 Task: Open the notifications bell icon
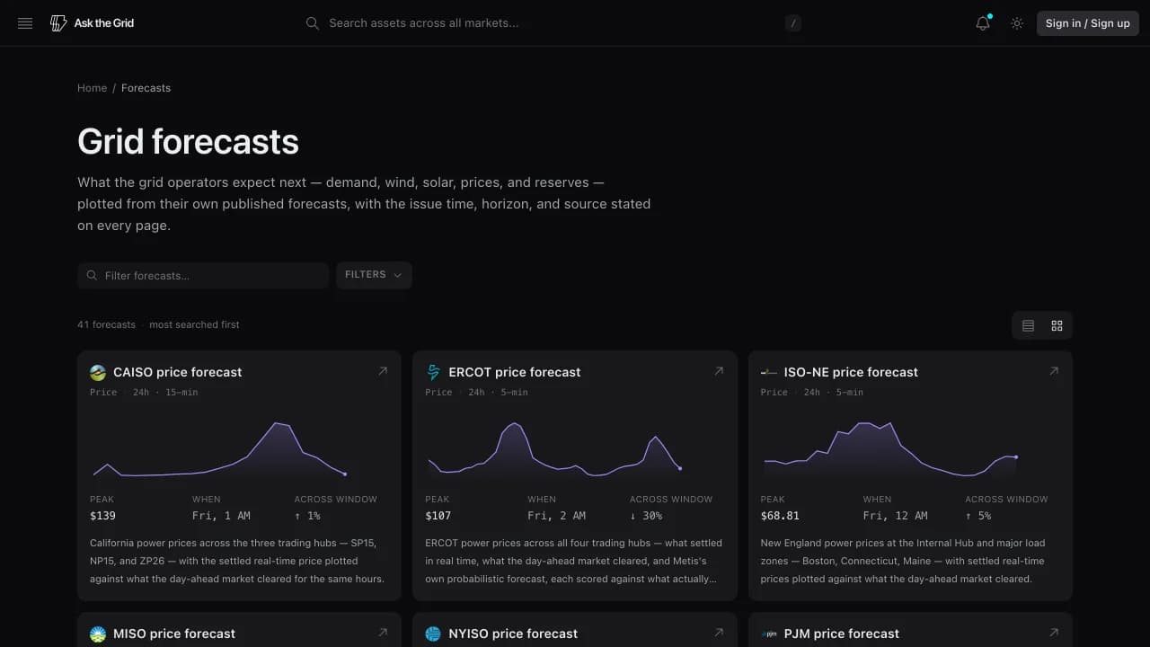pyautogui.click(x=983, y=23)
